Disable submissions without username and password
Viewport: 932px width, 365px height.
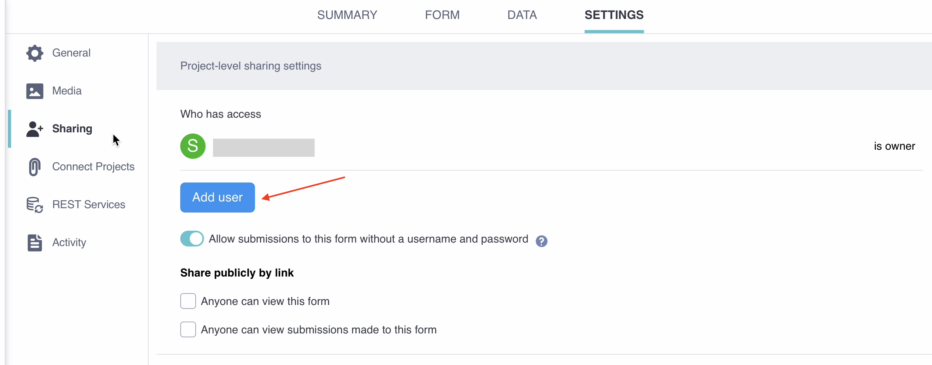192,238
